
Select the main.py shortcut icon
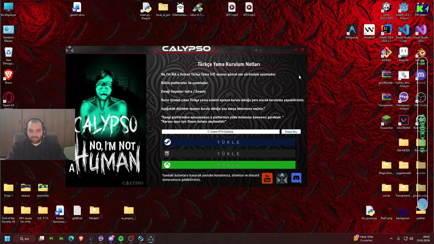(x=146, y=11)
